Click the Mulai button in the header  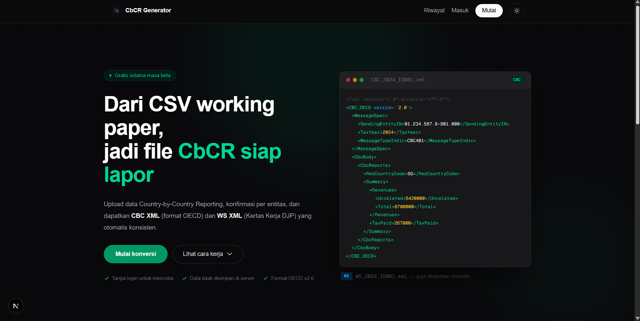(489, 11)
